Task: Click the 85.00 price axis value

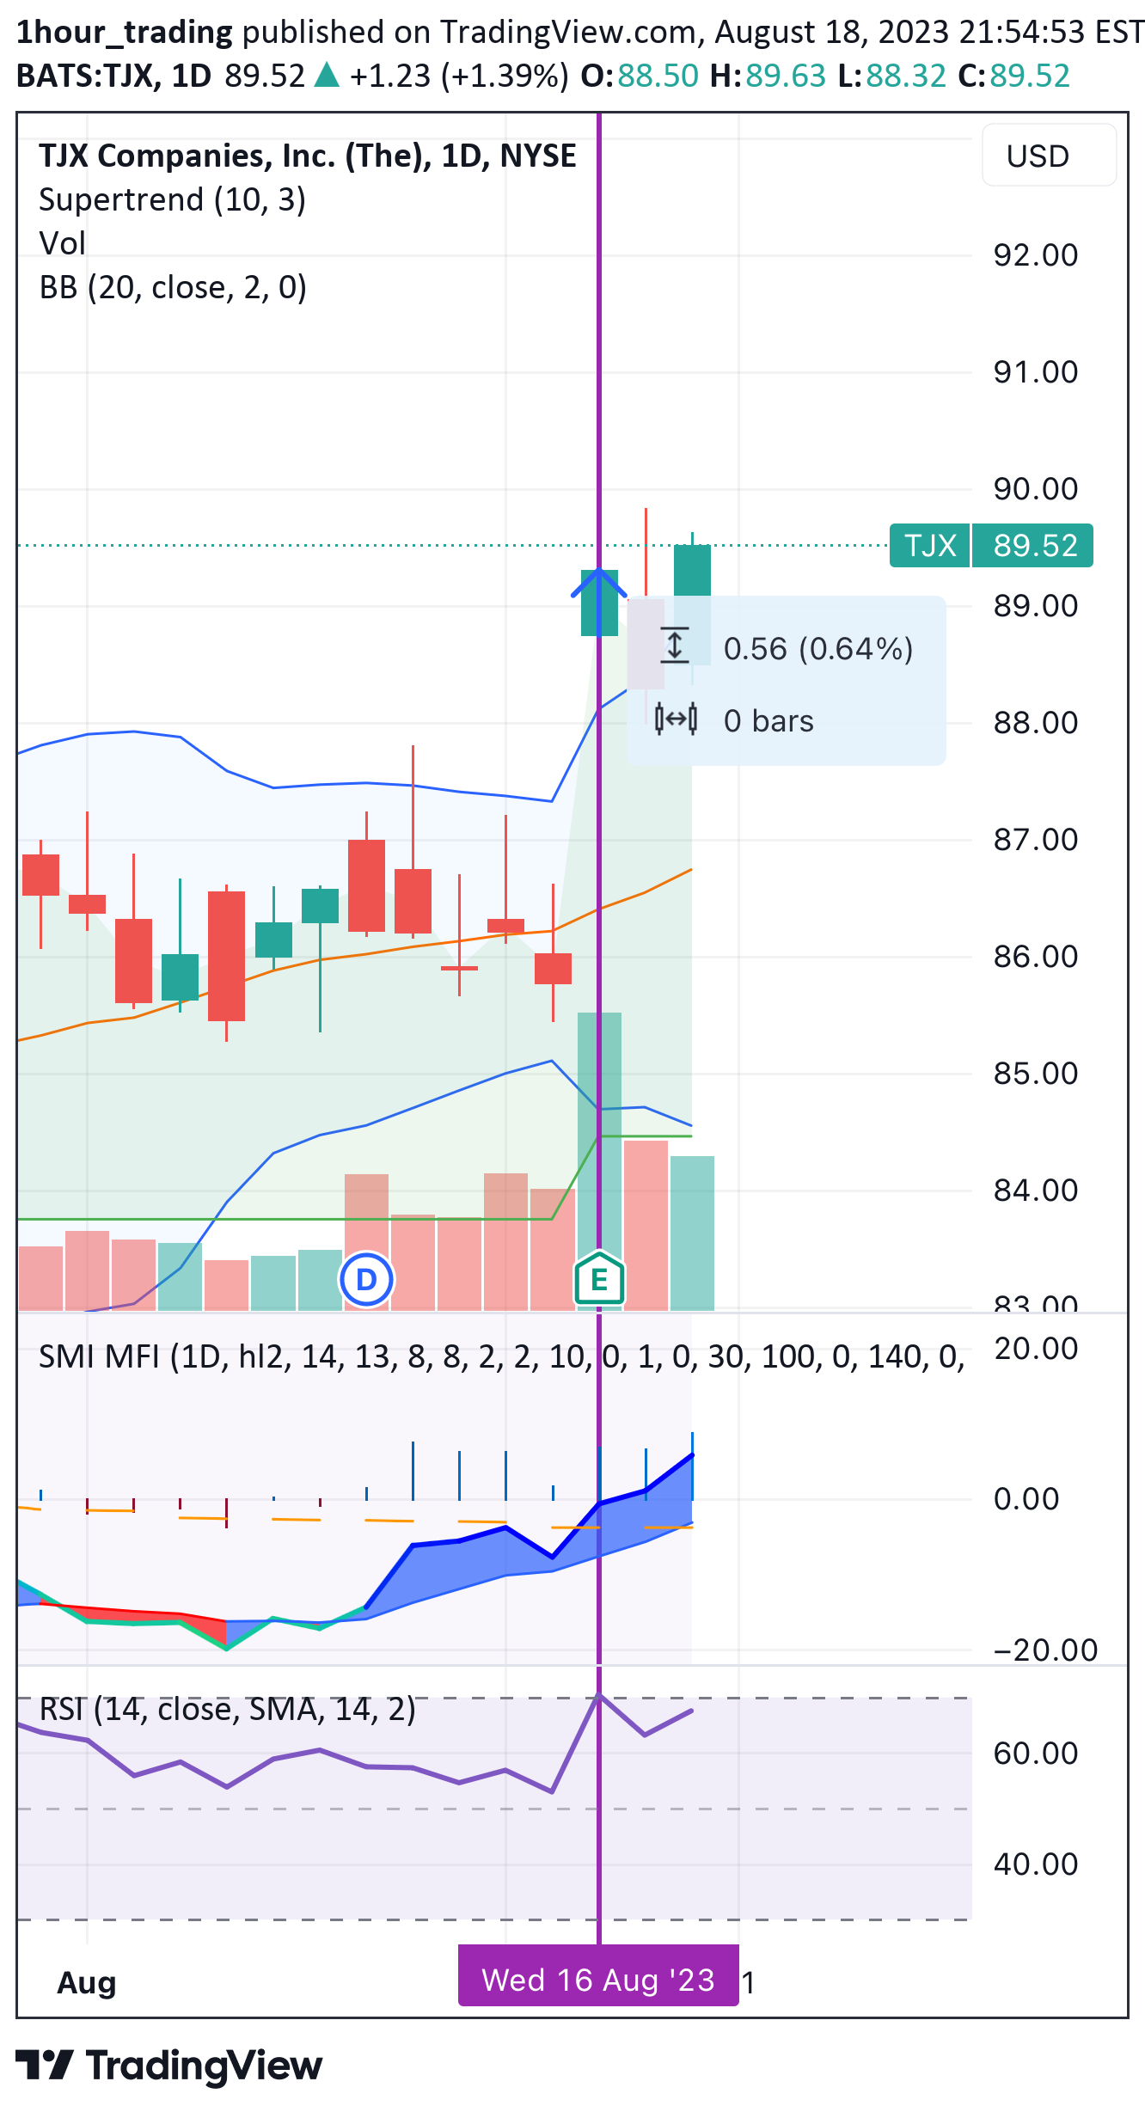Action: coord(1035,1074)
